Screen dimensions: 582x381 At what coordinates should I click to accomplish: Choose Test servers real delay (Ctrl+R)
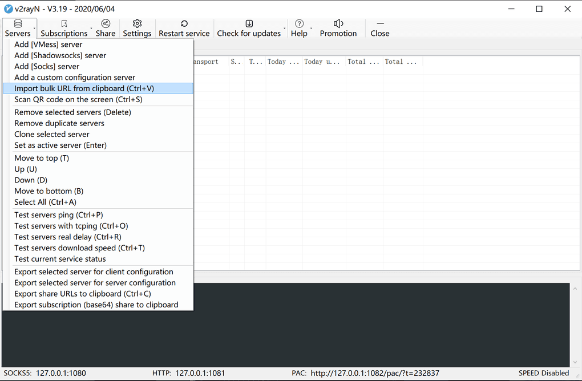click(x=98, y=237)
